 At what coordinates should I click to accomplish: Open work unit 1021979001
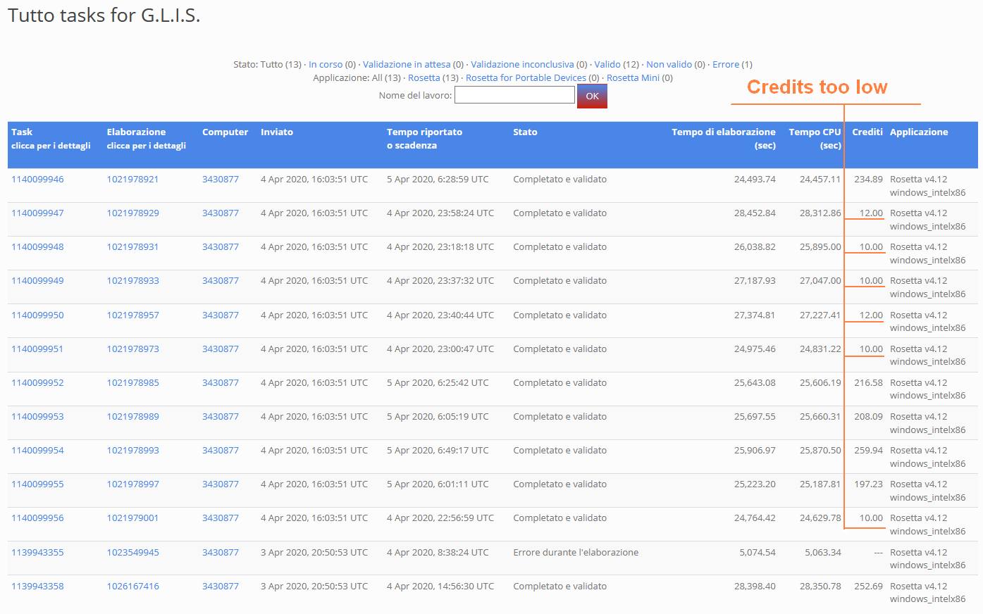[x=132, y=518]
